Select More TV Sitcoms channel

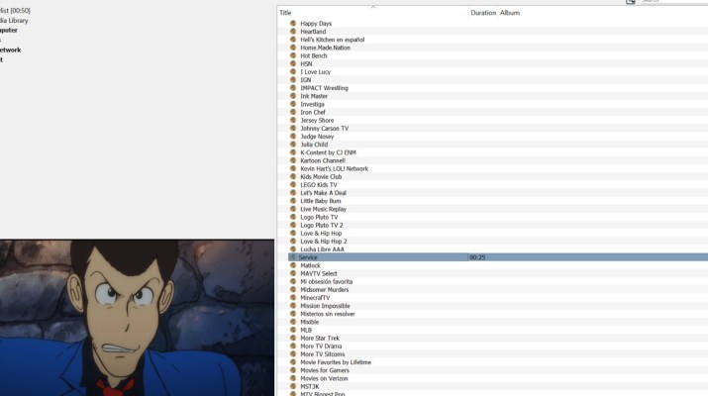pyautogui.click(x=323, y=354)
